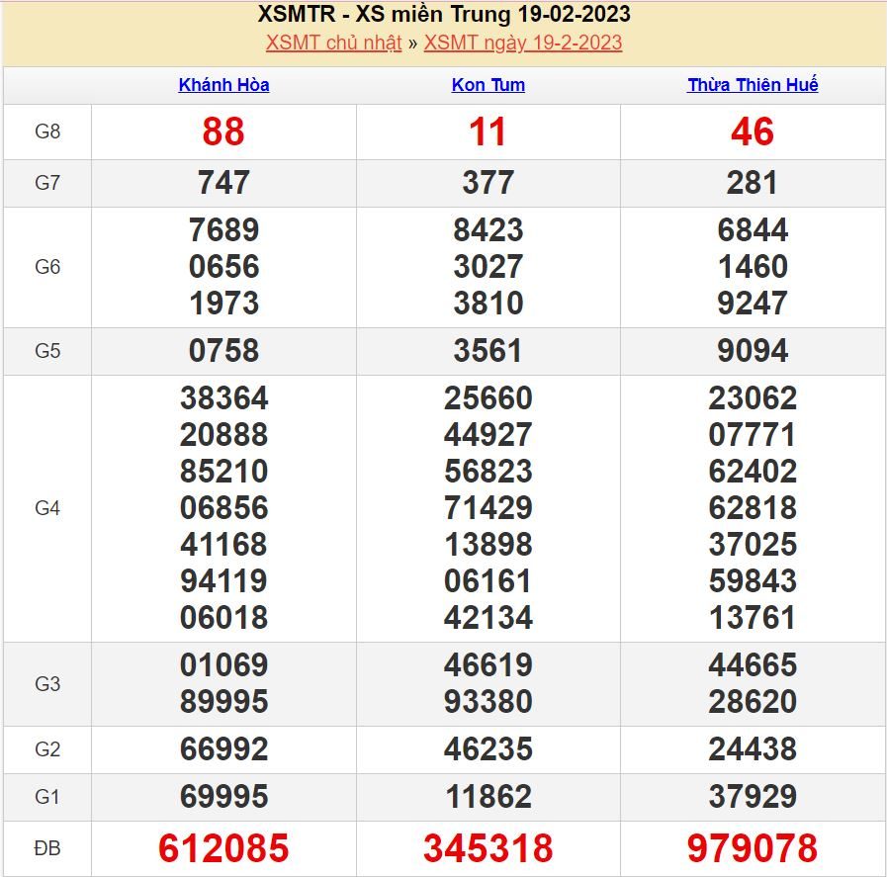This screenshot has width=887, height=877.
Task: Click Kon Tum G8 number 11
Action: [x=488, y=132]
